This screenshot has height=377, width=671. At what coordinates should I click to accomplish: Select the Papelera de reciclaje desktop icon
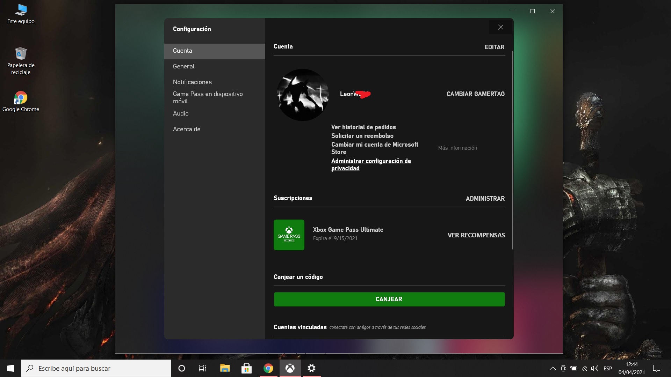coord(21,61)
